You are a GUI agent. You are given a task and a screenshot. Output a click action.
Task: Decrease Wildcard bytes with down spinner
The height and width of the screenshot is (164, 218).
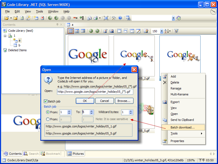[x=131, y=113]
